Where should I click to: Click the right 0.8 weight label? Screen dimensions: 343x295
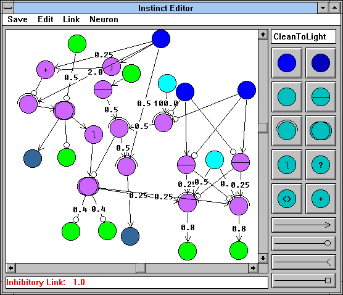tap(239, 229)
